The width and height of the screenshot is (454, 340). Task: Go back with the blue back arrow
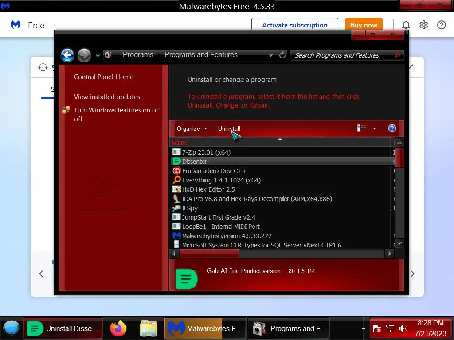[67, 55]
